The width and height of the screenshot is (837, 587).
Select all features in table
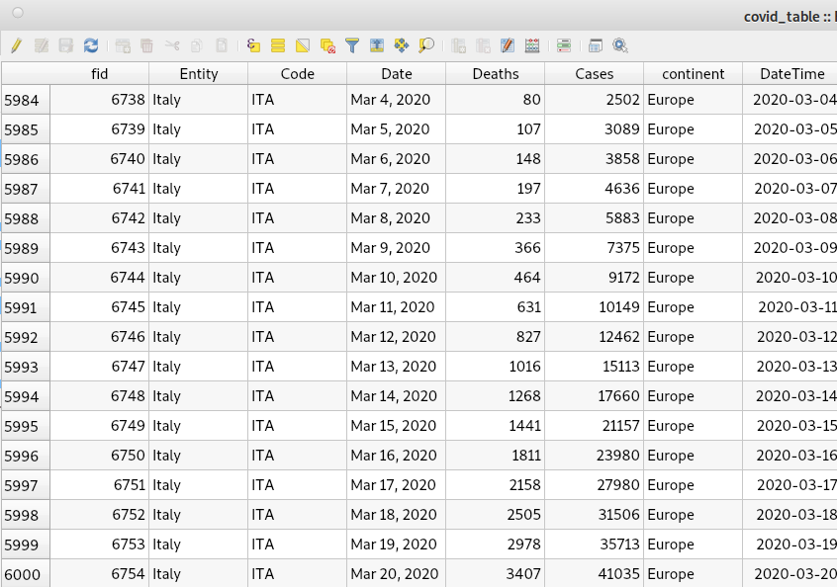(x=278, y=45)
